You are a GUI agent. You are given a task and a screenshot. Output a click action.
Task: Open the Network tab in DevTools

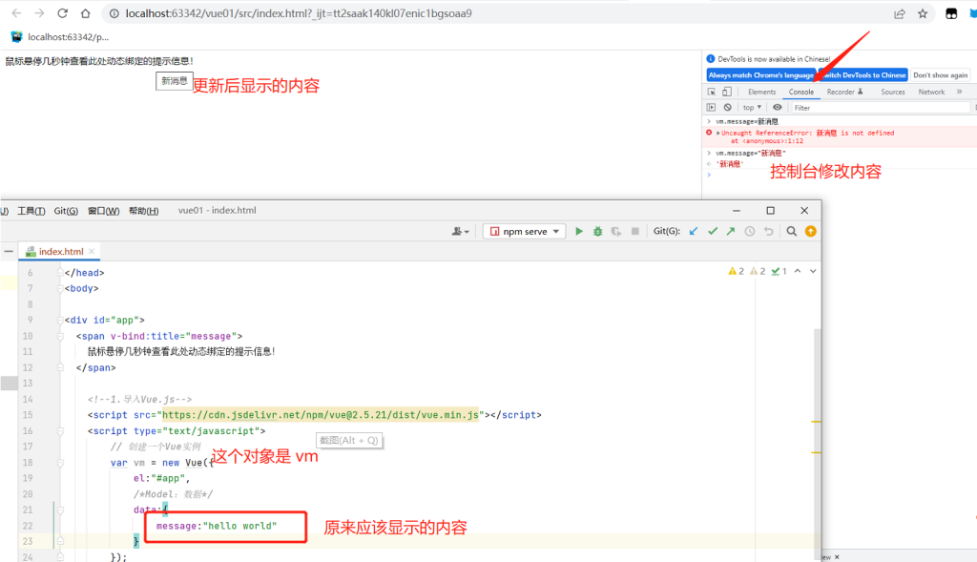point(931,92)
